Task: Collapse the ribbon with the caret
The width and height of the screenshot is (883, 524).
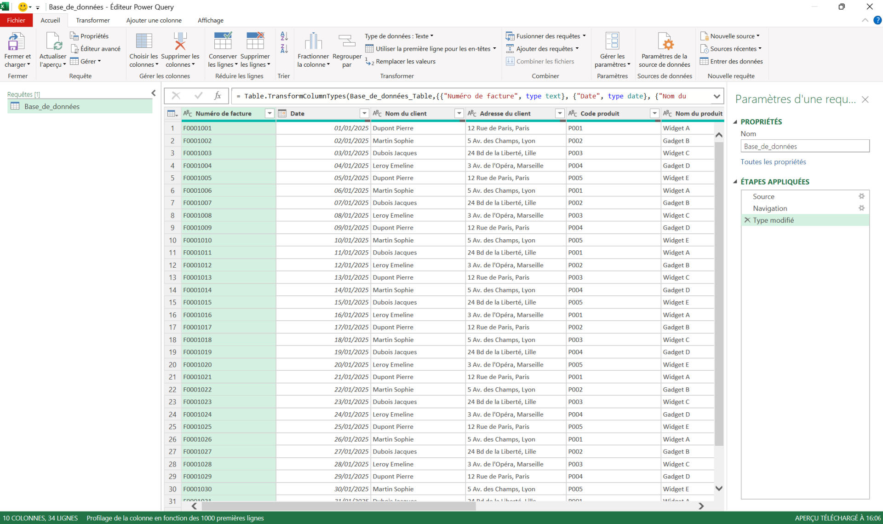Action: click(x=865, y=20)
